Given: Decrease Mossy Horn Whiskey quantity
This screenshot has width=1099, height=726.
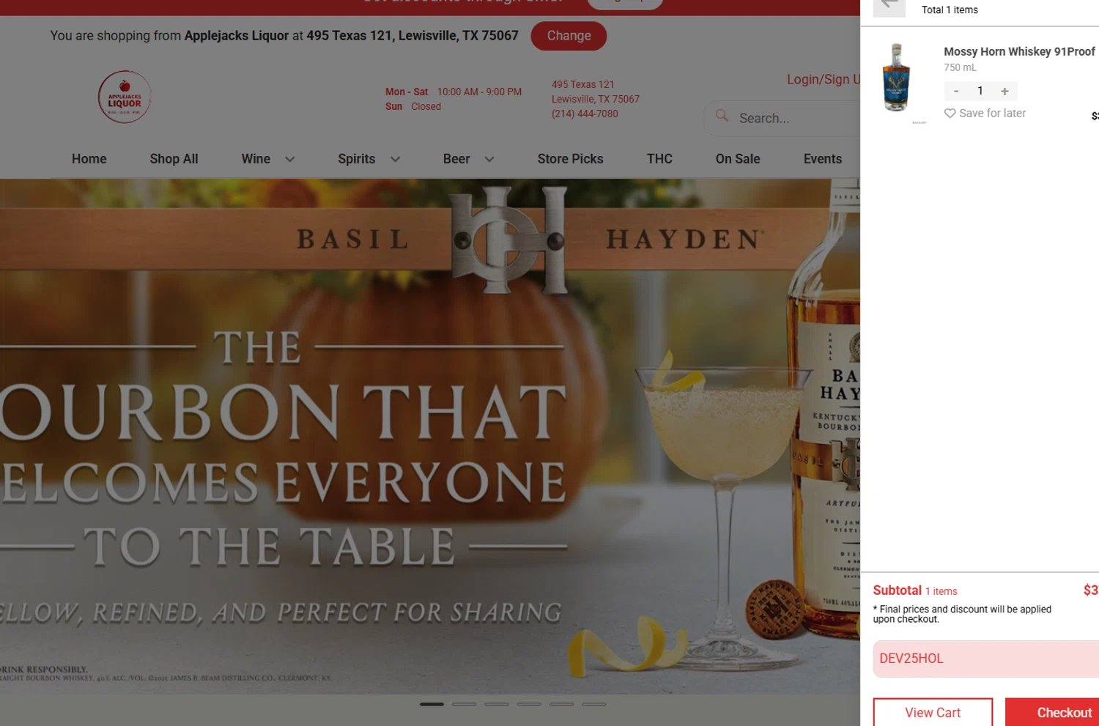Looking at the screenshot, I should click(x=956, y=91).
